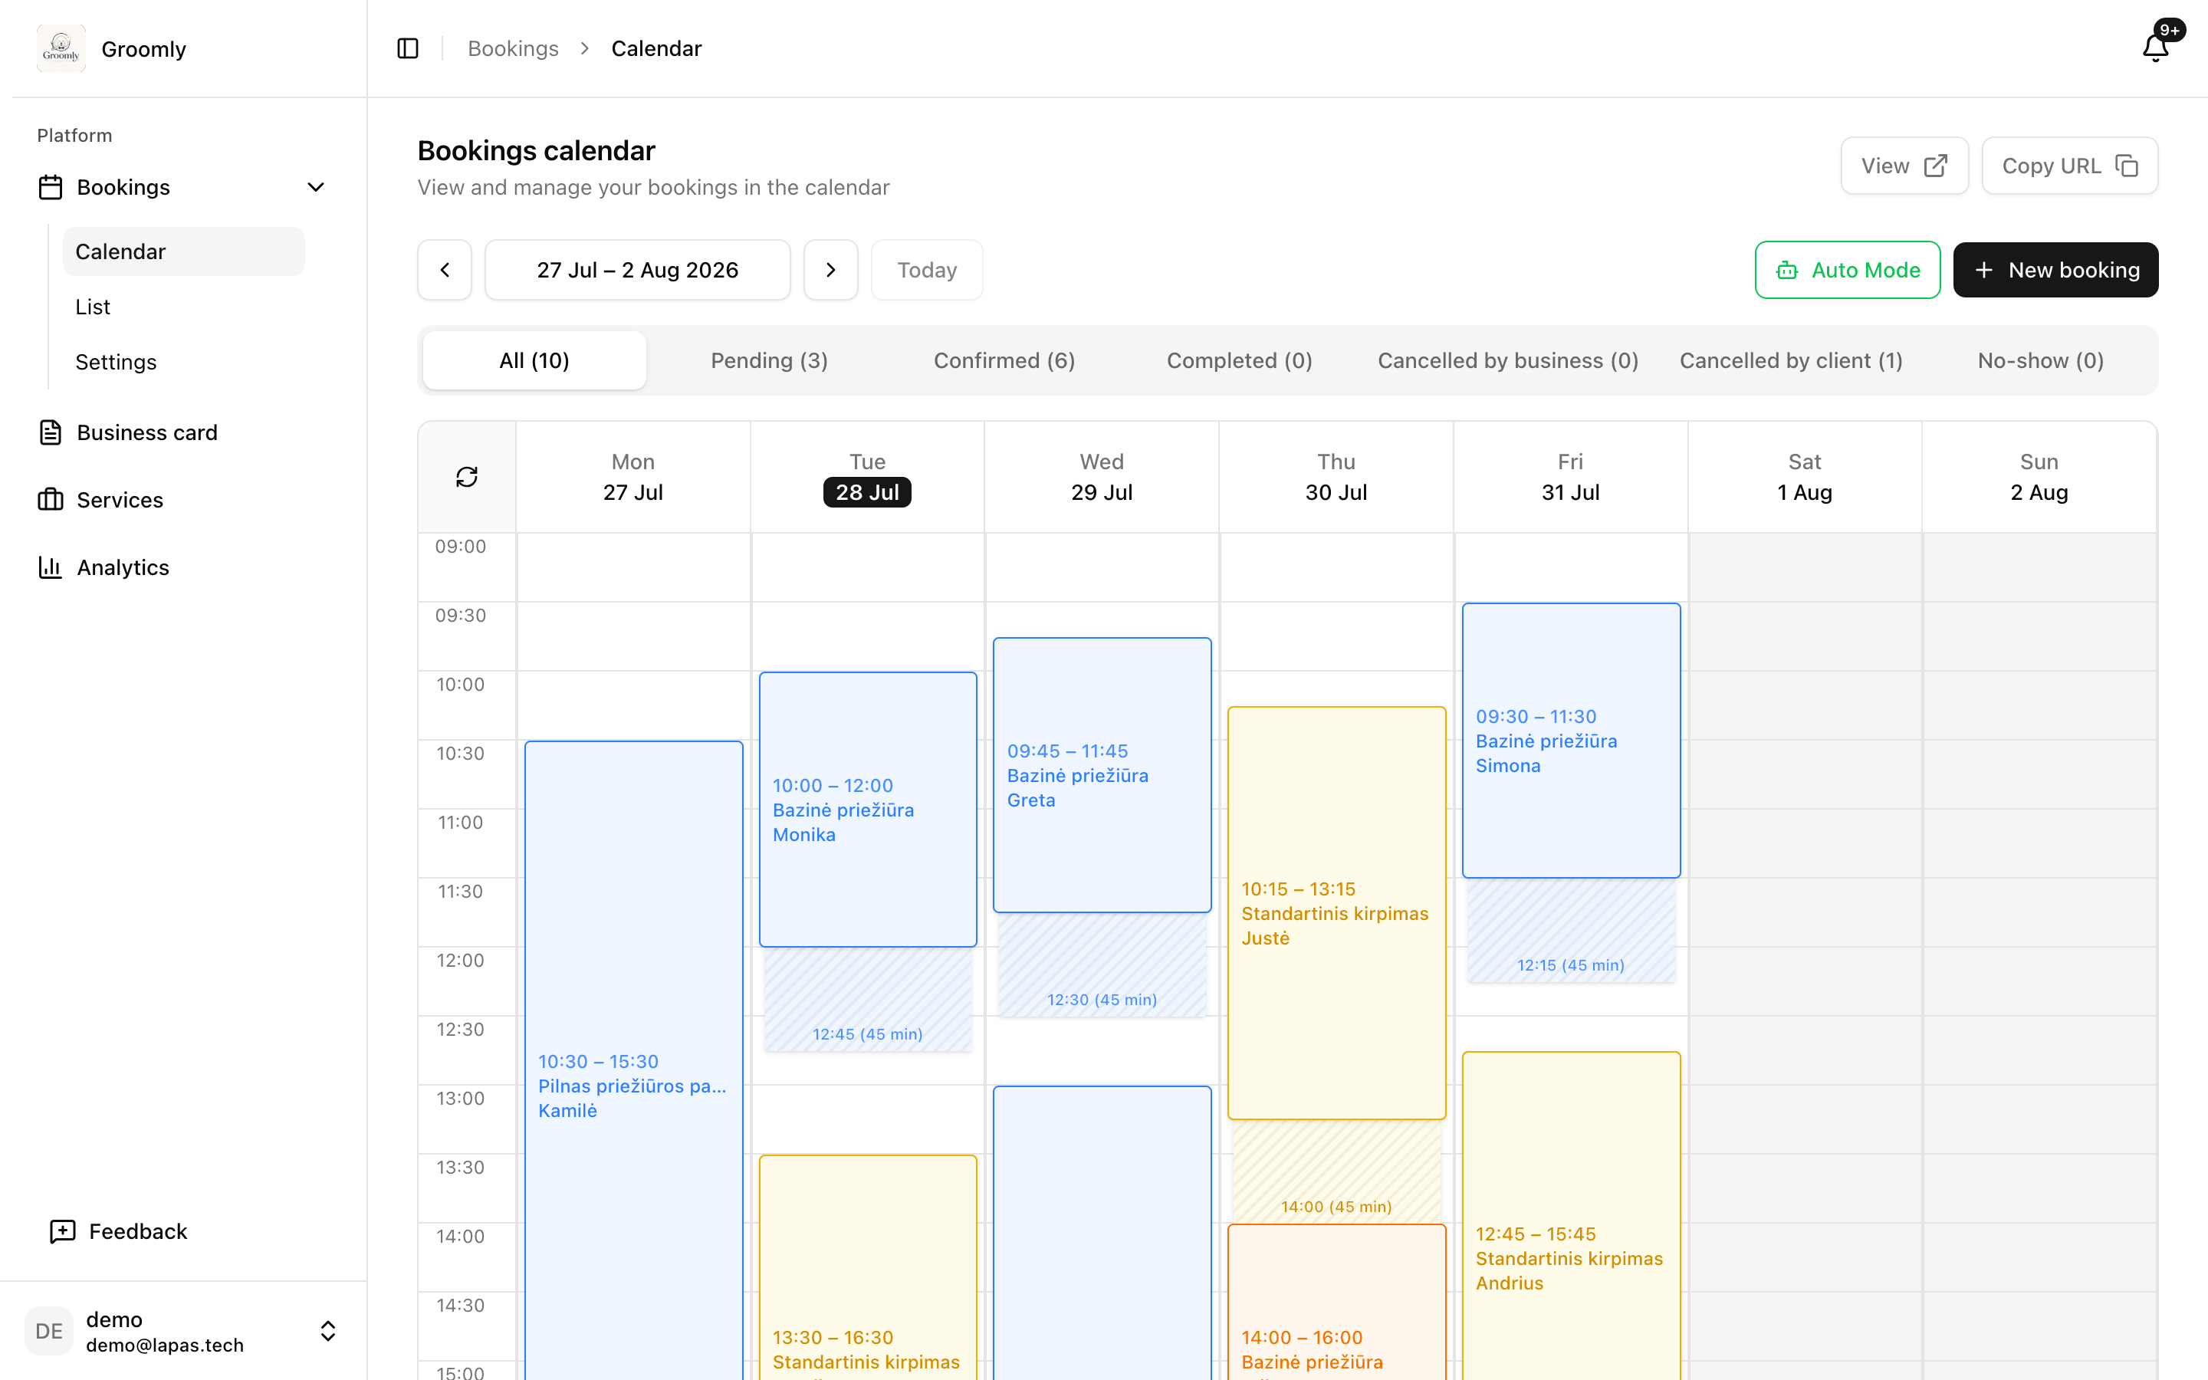
Task: Open the 27 Jul – 2 Aug 2026 date picker
Action: [637, 270]
